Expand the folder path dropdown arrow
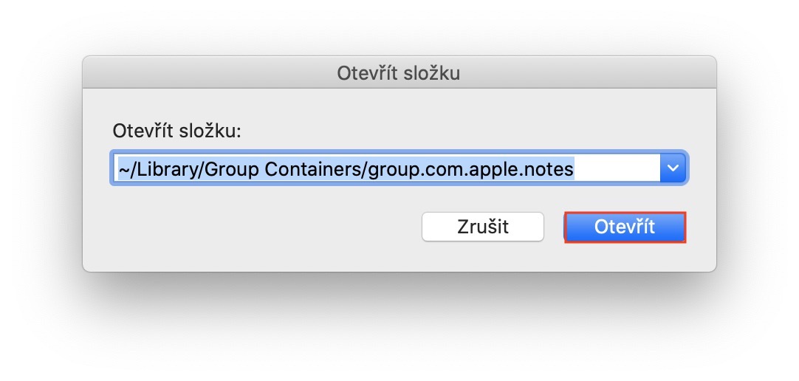 point(672,168)
